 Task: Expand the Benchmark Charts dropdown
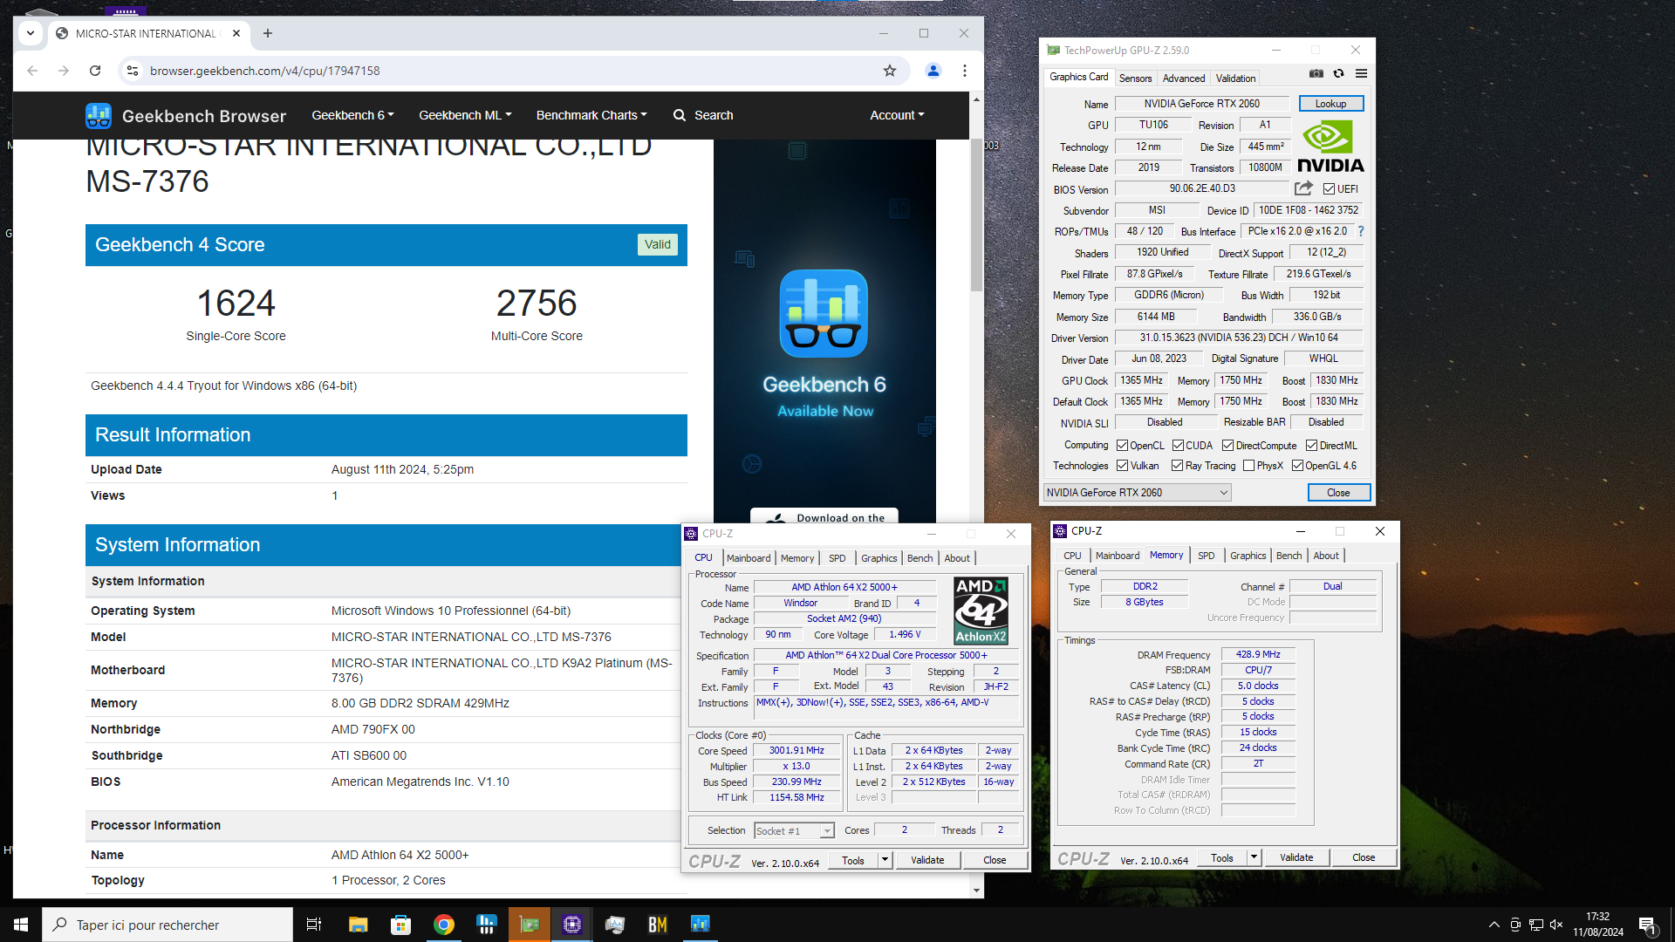591,115
